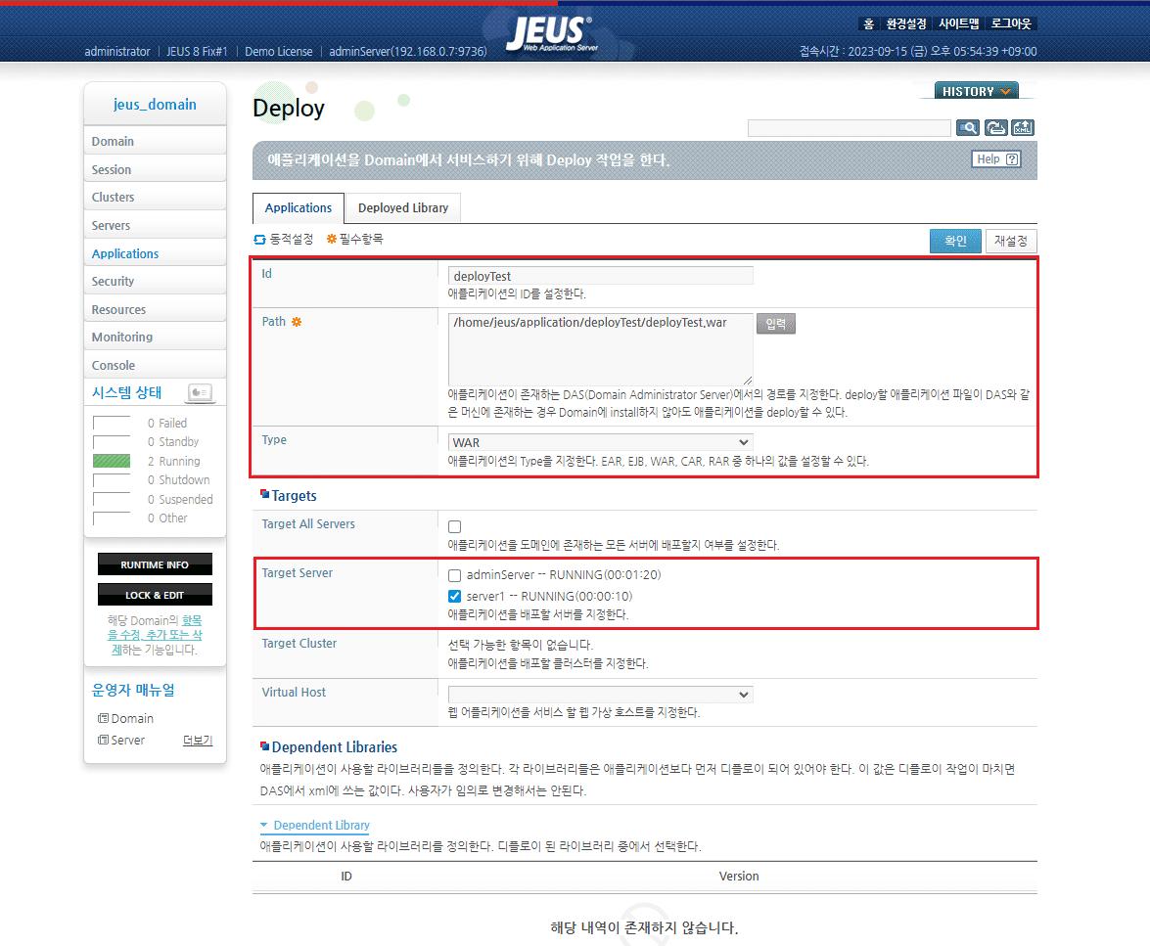The image size is (1150, 946).
Task: Click the RUNTIME INFO button
Action: [x=155, y=564]
